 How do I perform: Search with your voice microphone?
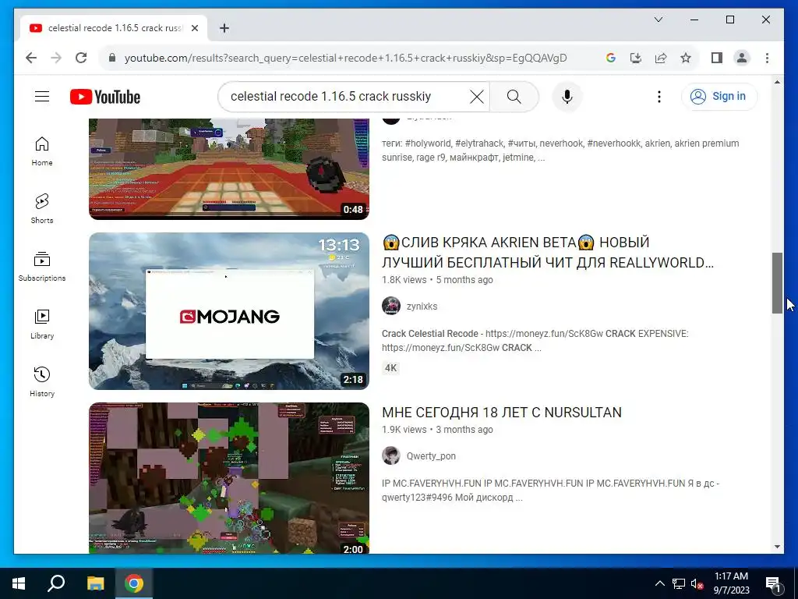click(567, 96)
